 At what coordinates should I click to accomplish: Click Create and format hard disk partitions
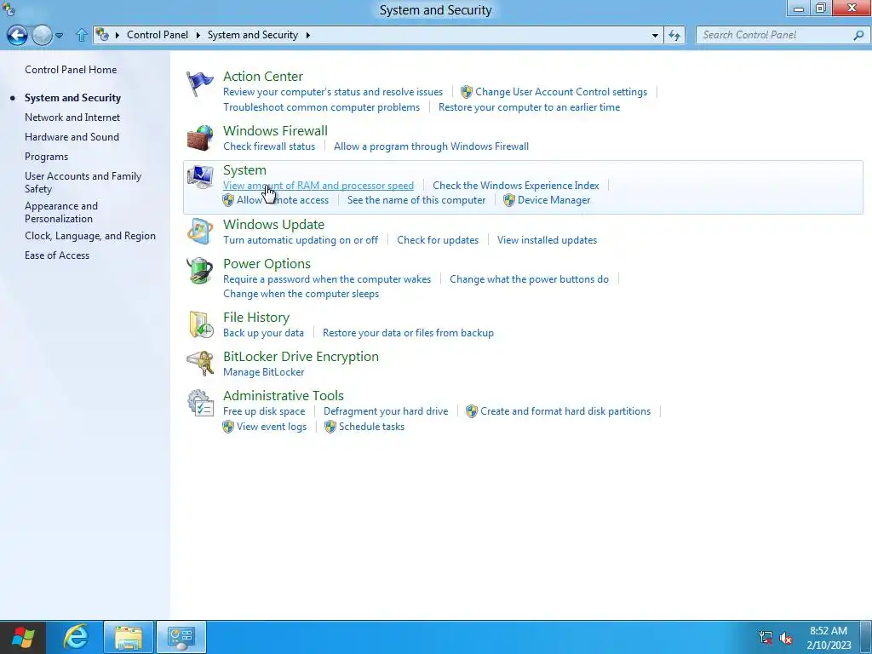(565, 411)
